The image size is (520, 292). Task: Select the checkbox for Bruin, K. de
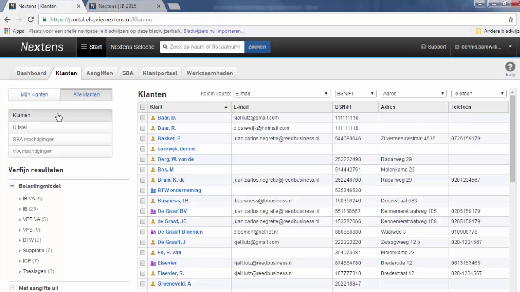tap(142, 180)
